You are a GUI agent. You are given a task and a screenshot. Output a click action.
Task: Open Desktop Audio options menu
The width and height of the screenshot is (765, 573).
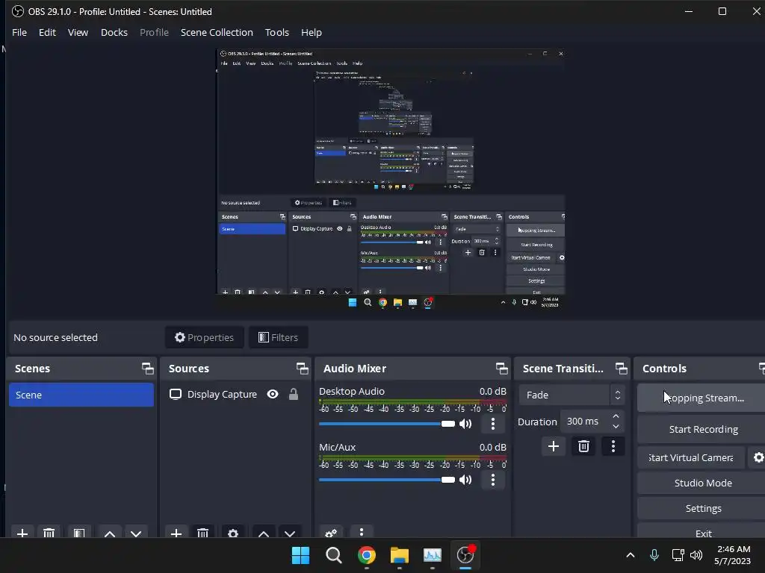coord(493,424)
